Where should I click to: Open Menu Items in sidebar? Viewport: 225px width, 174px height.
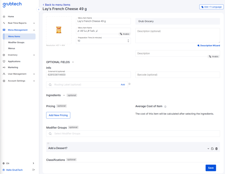[19, 37]
